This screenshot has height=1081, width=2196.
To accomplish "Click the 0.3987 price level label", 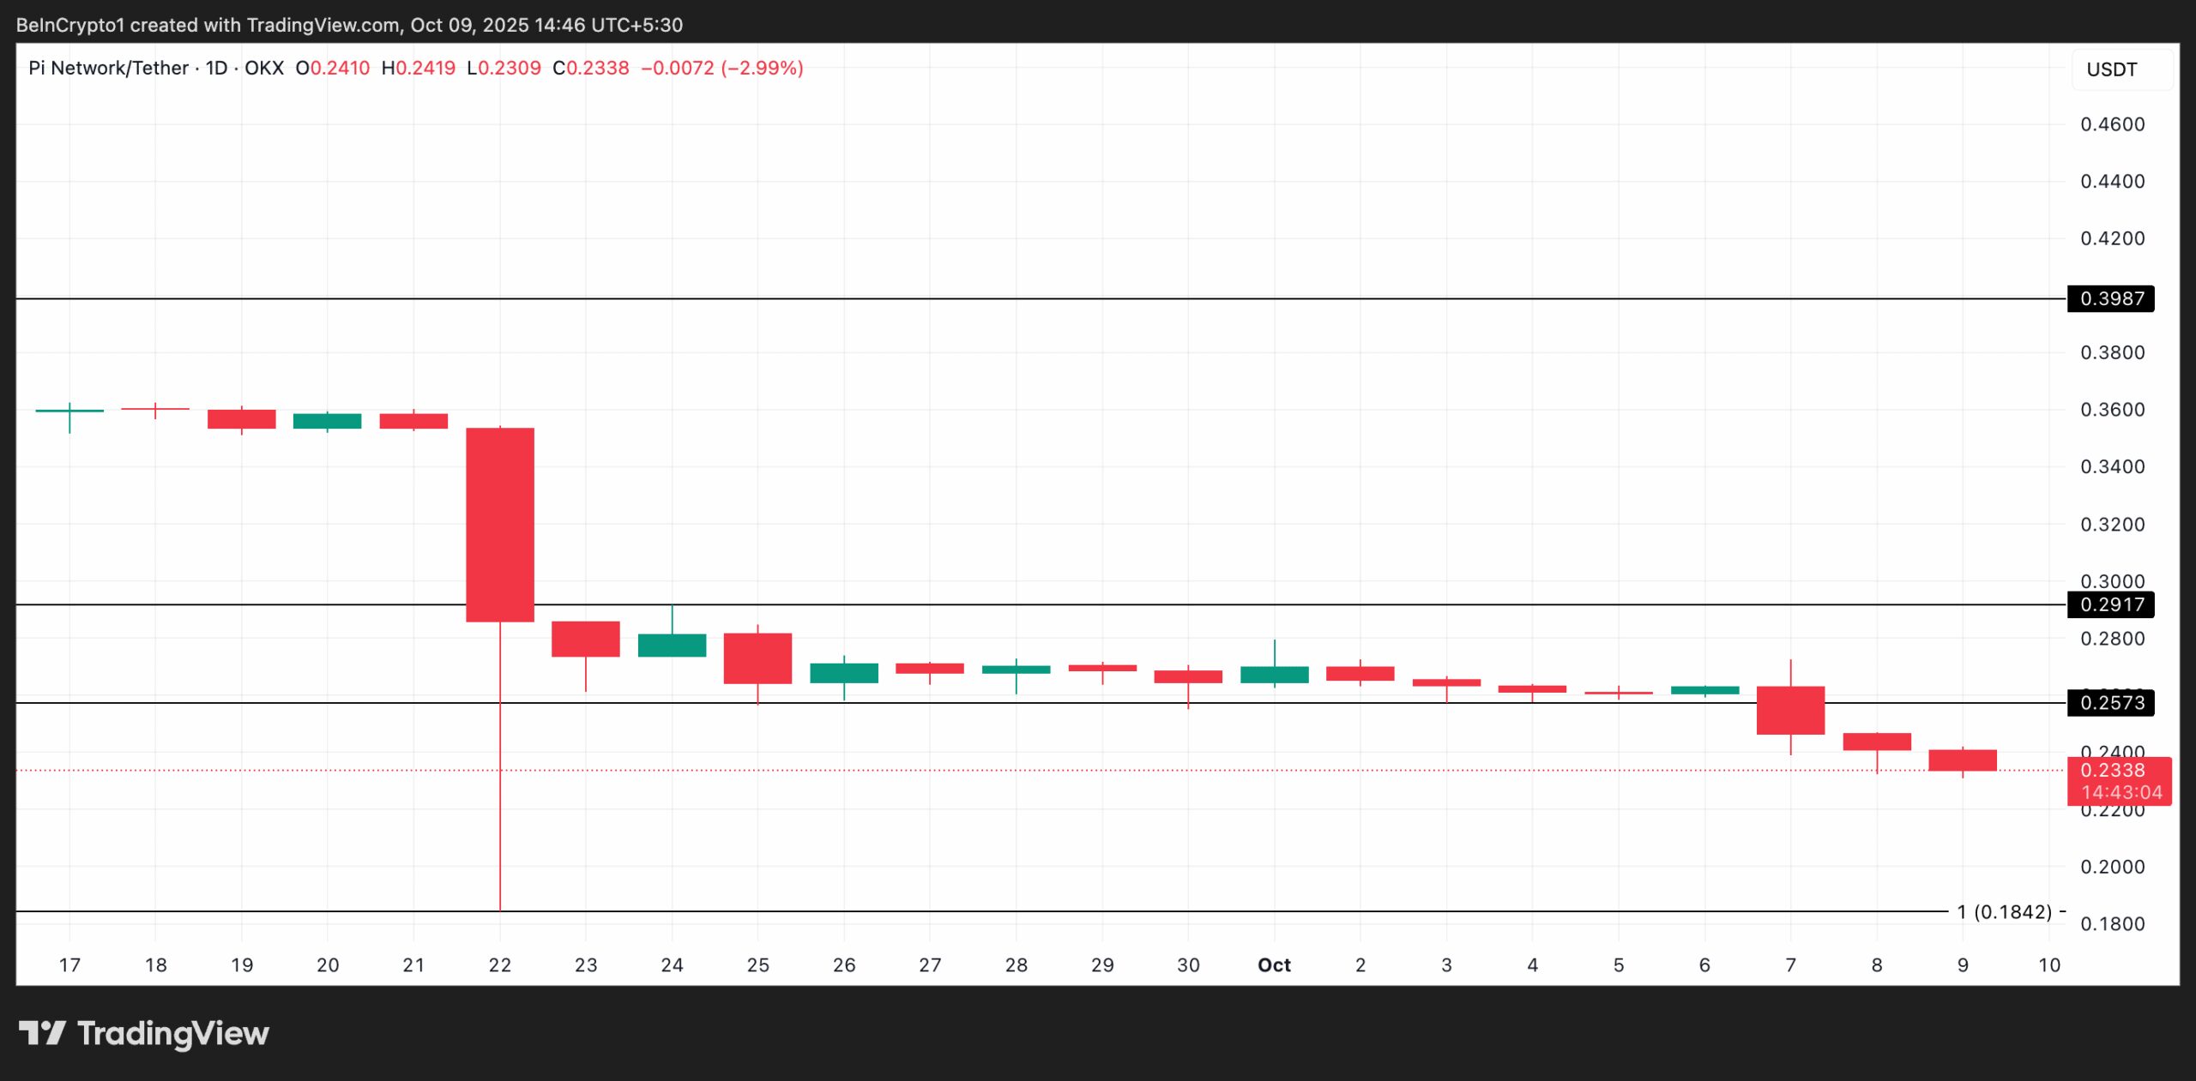I will pyautogui.click(x=2111, y=298).
